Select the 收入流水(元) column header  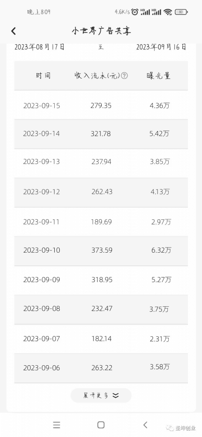[x=97, y=76]
